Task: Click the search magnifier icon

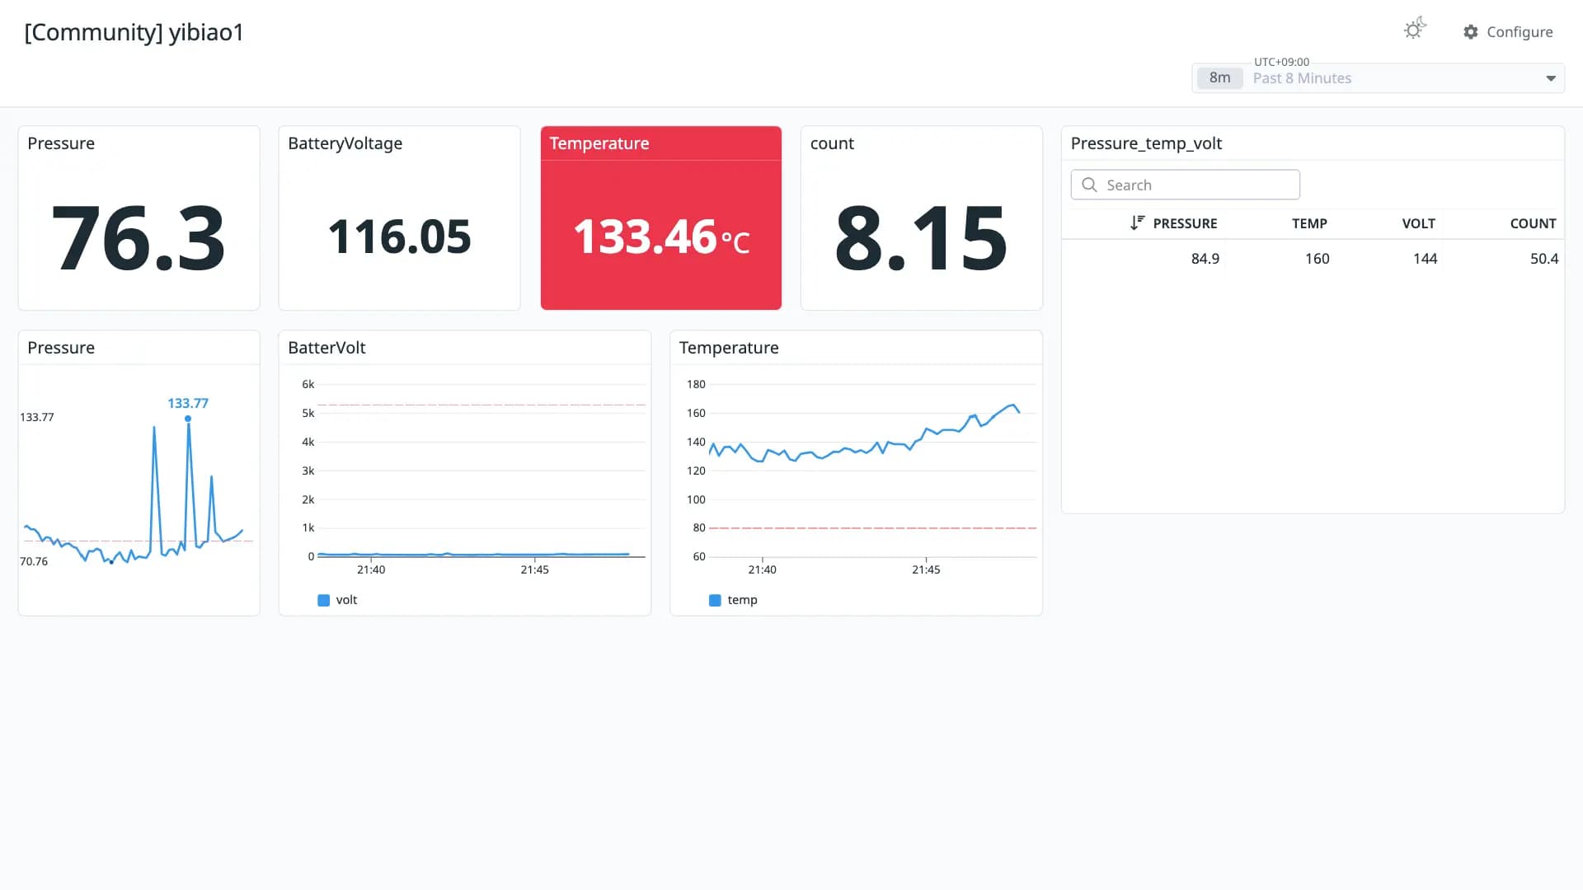Action: [x=1089, y=185]
